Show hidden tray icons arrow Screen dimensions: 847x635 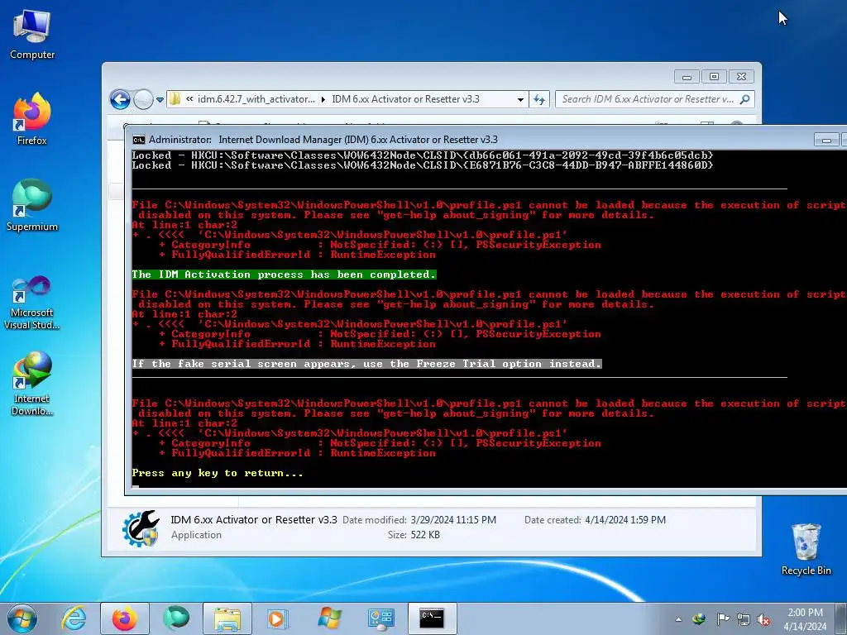coord(678,619)
